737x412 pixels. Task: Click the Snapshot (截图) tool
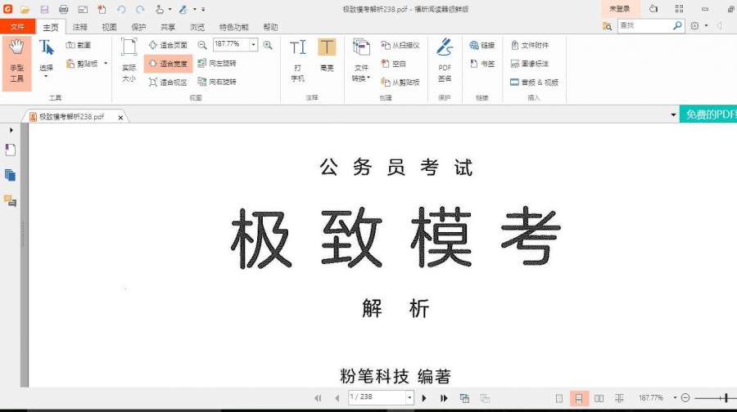tap(78, 45)
